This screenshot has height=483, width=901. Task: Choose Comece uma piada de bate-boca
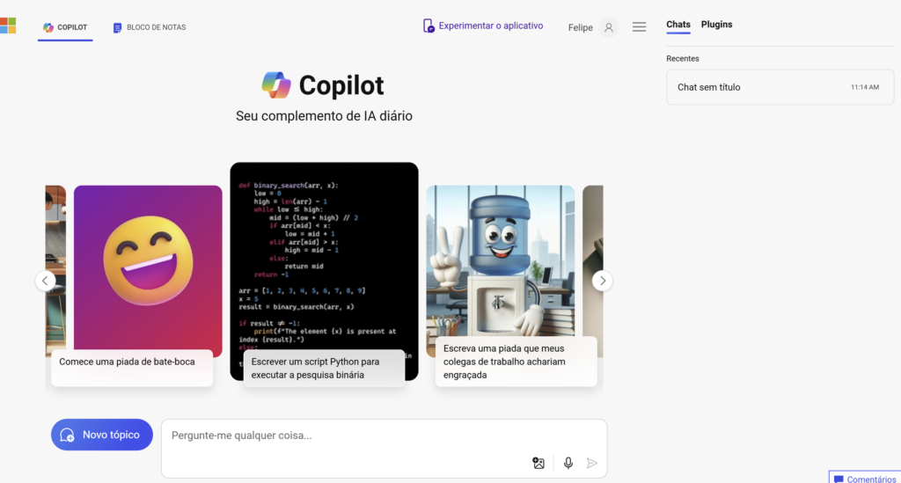pyautogui.click(x=132, y=368)
